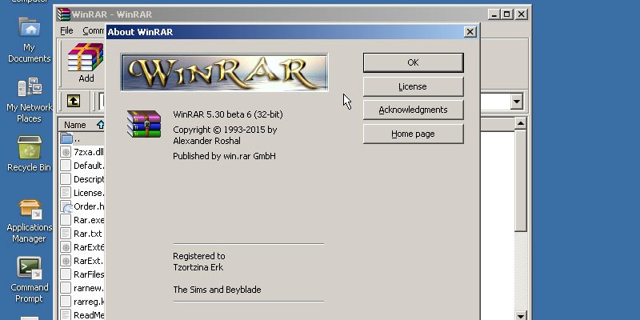Select the License file icon
Image resolution: width=640 pixels, height=320 pixels.
pos(66,193)
